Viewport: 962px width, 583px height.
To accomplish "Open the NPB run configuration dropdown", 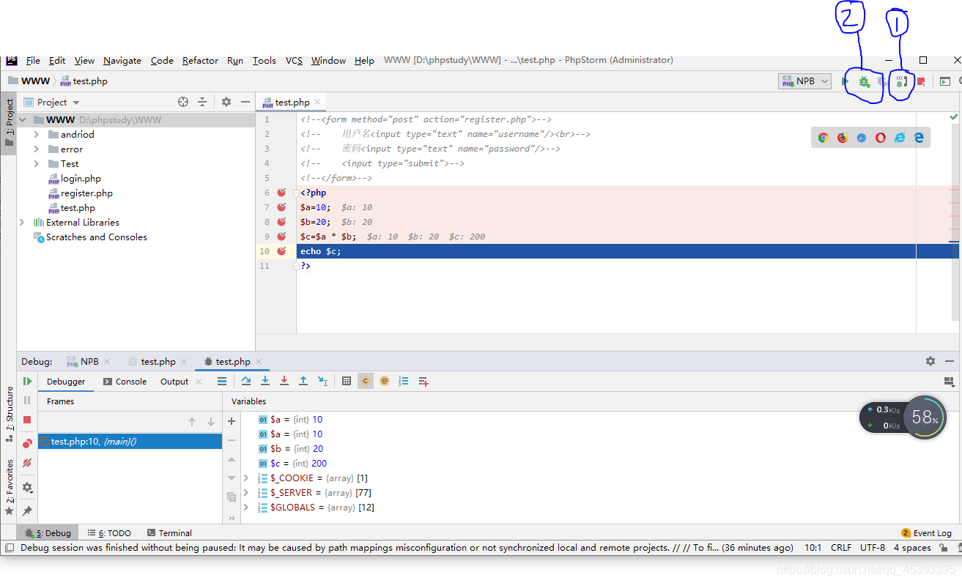I will pyautogui.click(x=804, y=81).
